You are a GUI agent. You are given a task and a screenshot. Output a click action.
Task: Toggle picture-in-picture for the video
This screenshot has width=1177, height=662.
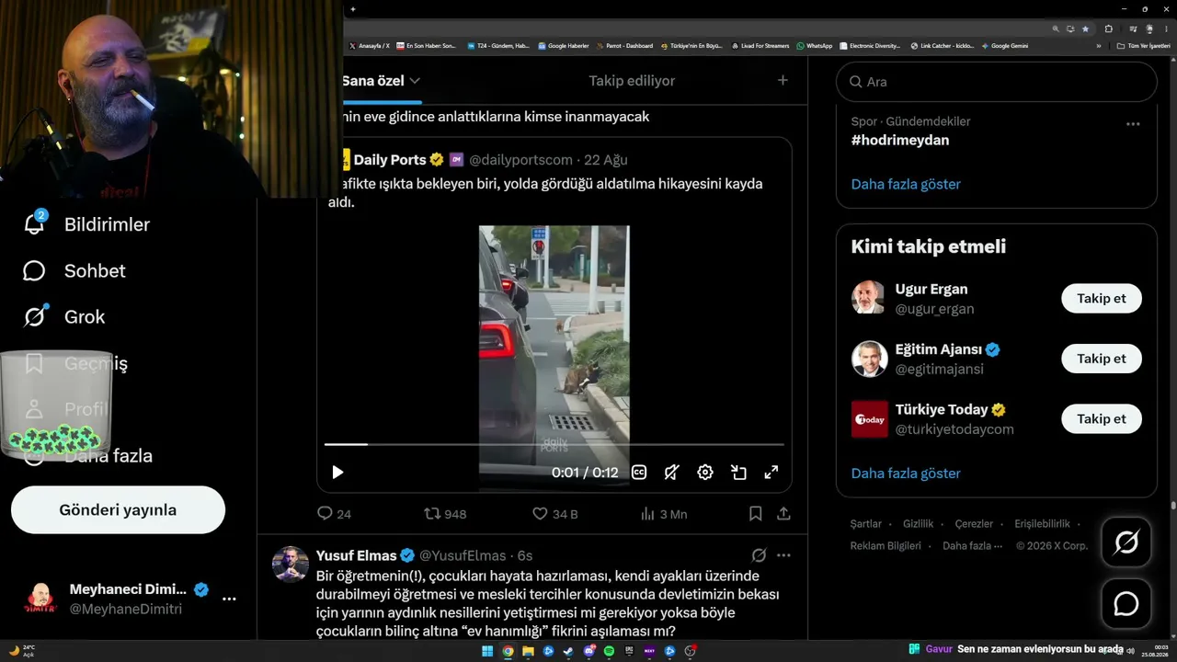click(738, 473)
